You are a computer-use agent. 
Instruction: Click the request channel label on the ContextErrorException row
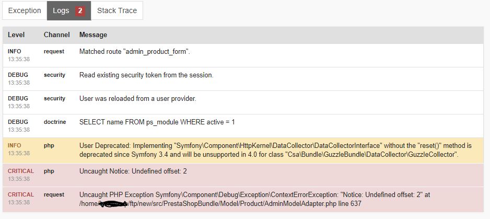(54, 194)
